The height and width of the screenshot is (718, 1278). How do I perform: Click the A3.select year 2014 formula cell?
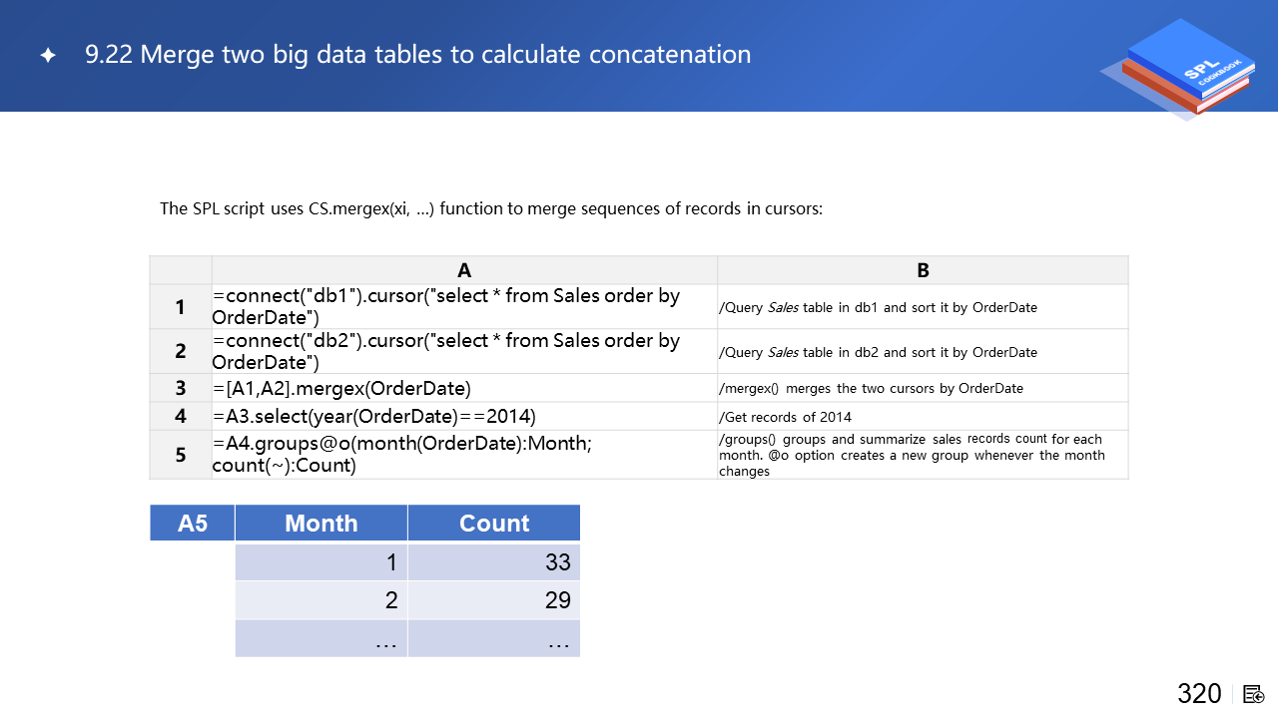(464, 416)
